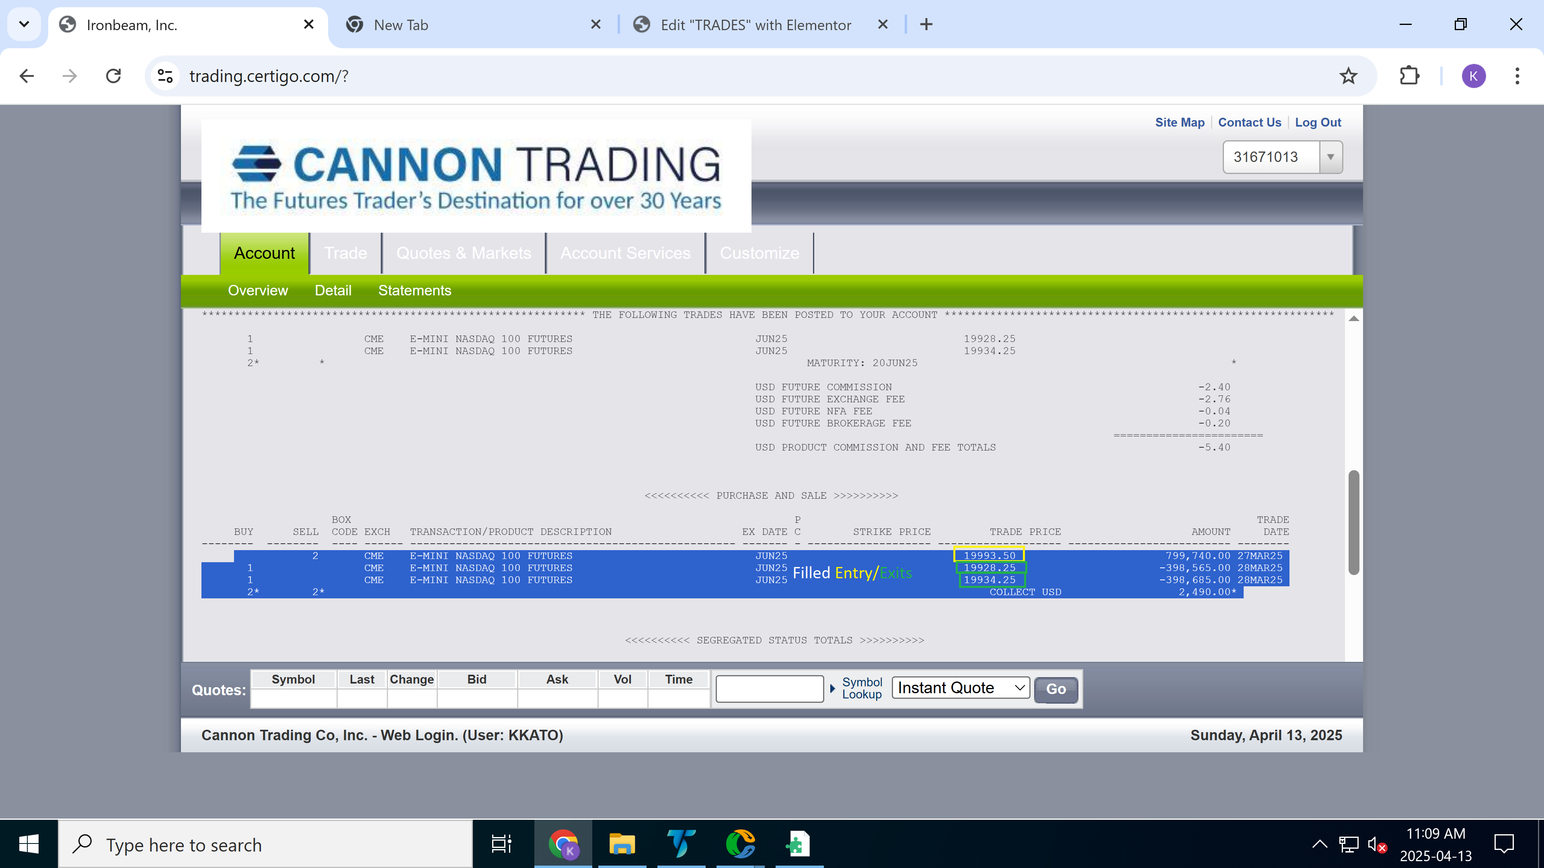Click the -5.40 fee total

(x=1214, y=448)
